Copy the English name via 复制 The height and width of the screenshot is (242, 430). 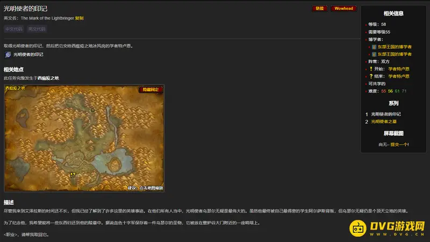point(79,18)
